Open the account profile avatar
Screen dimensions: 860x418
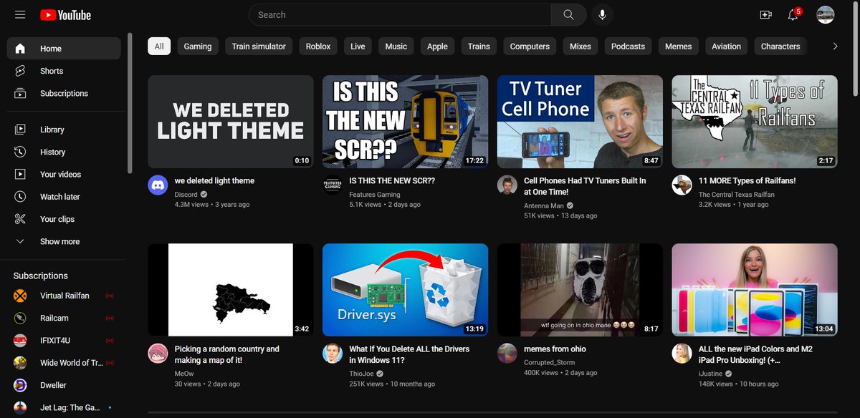[826, 14]
